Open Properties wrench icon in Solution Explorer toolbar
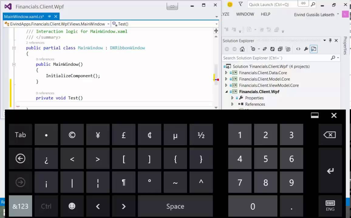The height and width of the screenshot is (218, 351). [306, 49]
